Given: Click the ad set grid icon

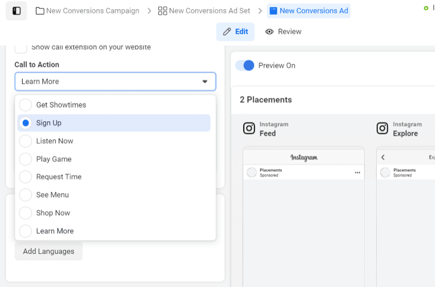Looking at the screenshot, I should [163, 11].
